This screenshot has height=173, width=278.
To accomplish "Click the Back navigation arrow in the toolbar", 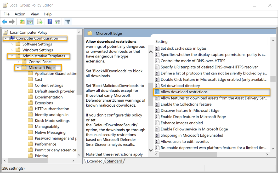I will [x=4, y=22].
